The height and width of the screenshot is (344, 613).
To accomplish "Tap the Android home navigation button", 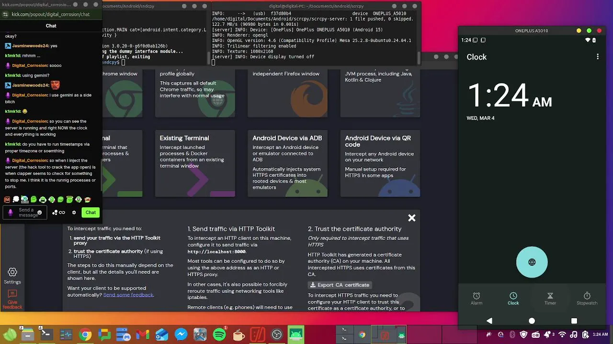I will click(532, 321).
